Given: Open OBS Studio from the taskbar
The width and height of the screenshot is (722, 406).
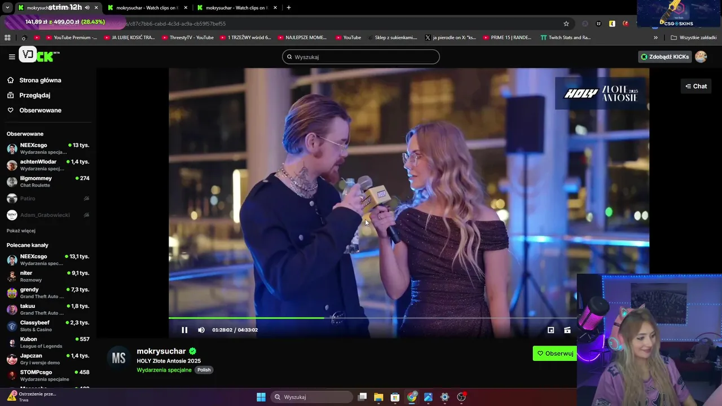Looking at the screenshot, I should click(461, 397).
